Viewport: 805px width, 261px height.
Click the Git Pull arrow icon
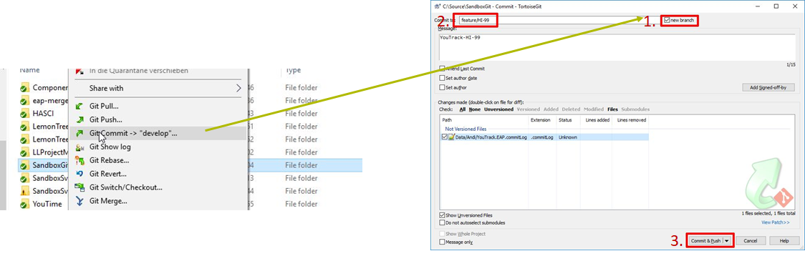[79, 106]
